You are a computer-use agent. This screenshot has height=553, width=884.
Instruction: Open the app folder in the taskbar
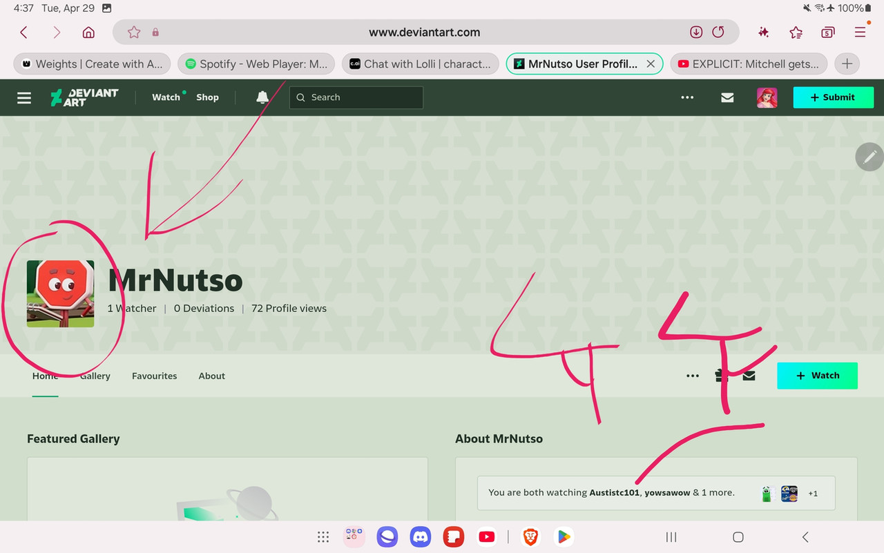[x=354, y=537]
